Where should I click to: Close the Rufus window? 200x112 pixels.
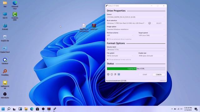pos(164,6)
